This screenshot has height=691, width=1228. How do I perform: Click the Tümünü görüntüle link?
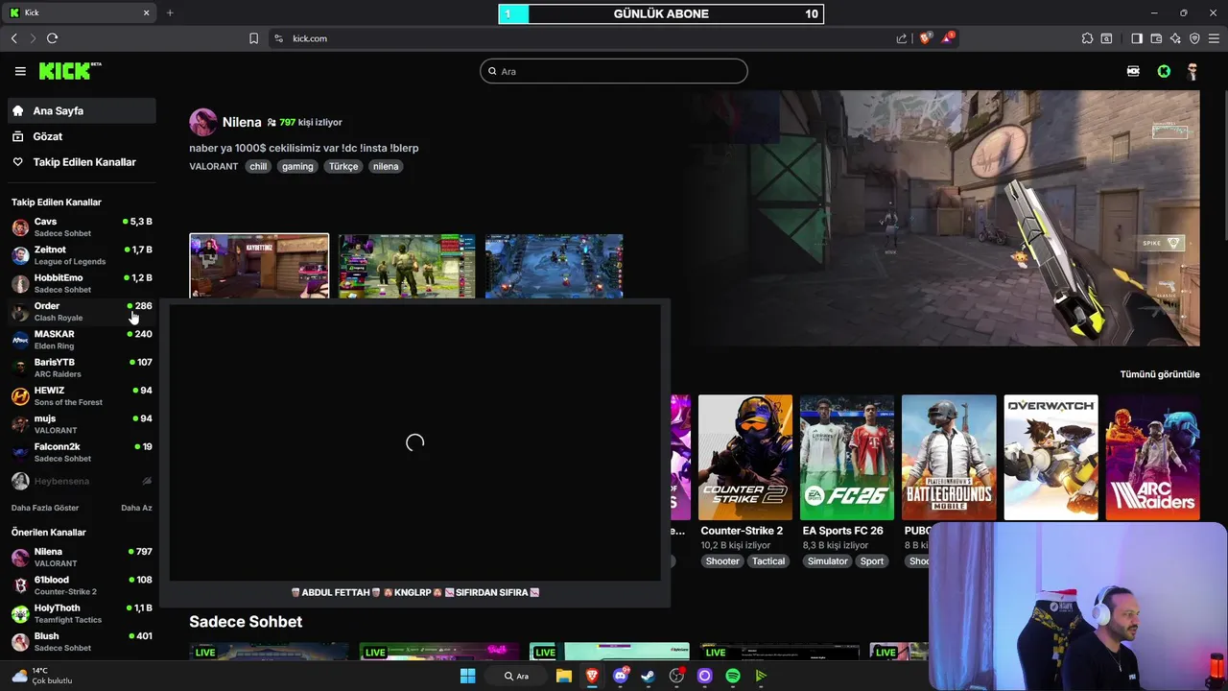[1160, 374]
